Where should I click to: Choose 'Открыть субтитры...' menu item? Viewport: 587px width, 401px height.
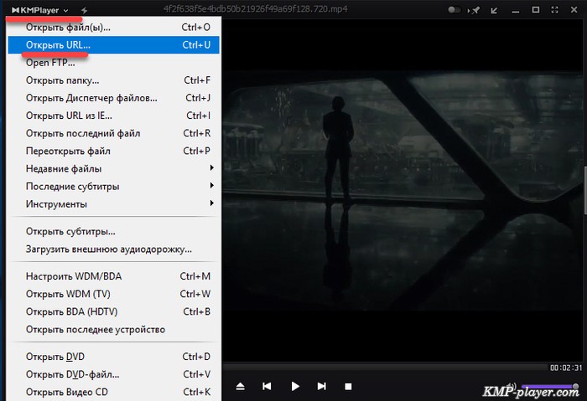[113, 231]
